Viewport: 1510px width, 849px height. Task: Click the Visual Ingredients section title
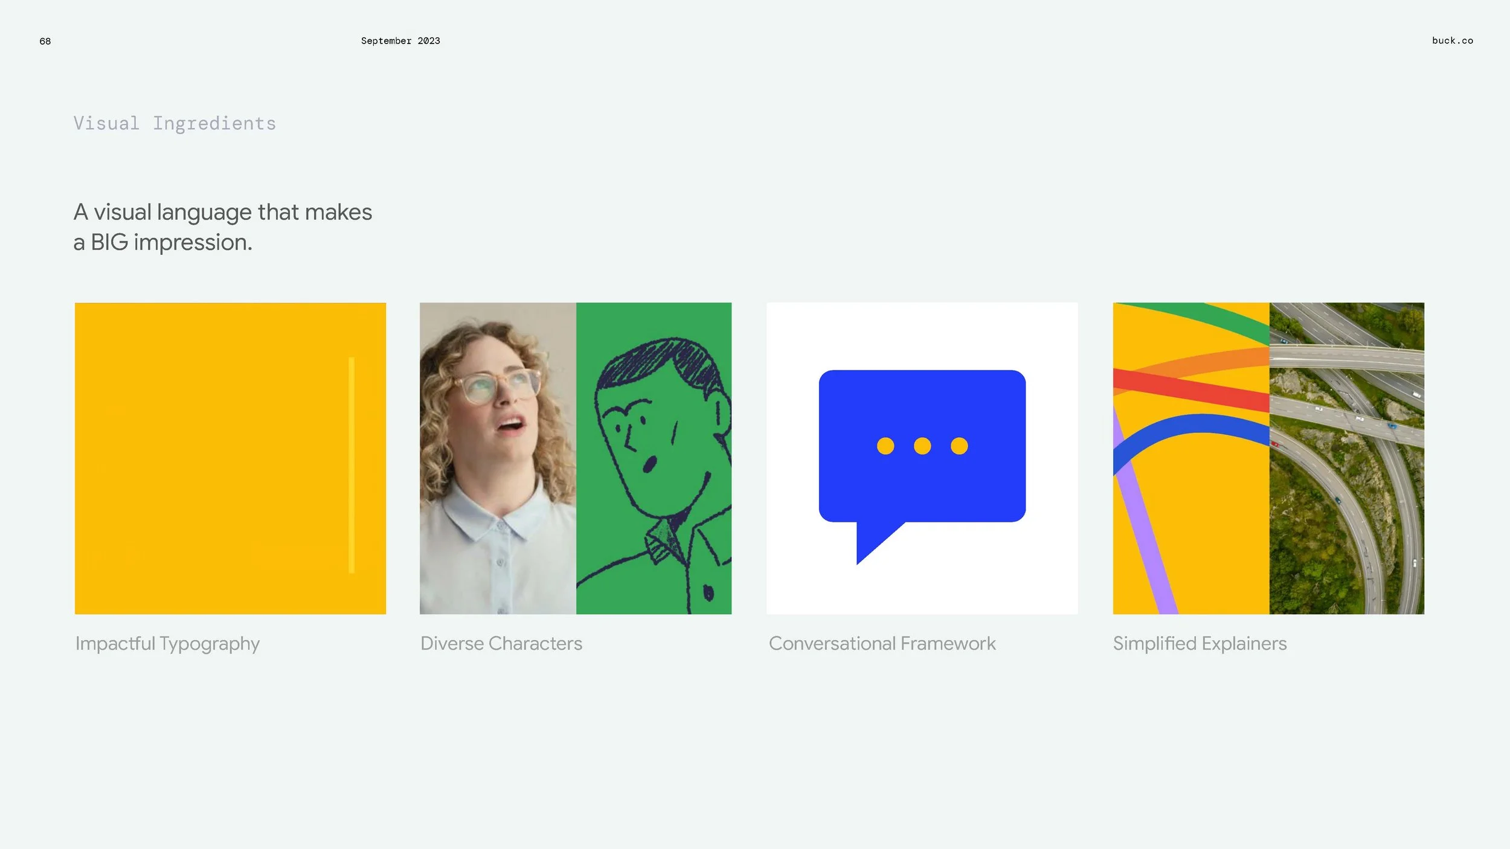click(x=175, y=123)
